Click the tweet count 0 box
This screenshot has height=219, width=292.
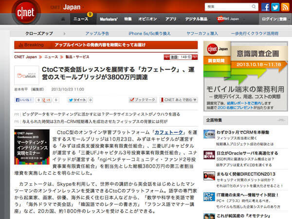point(91,100)
